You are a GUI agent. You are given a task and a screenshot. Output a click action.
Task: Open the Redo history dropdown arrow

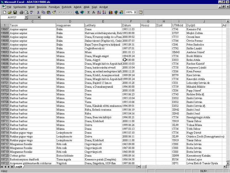[x=72, y=12]
